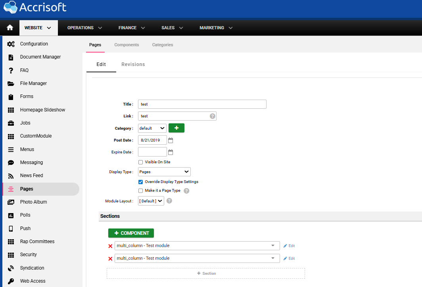Open the Expire Date calendar picker

point(171,152)
